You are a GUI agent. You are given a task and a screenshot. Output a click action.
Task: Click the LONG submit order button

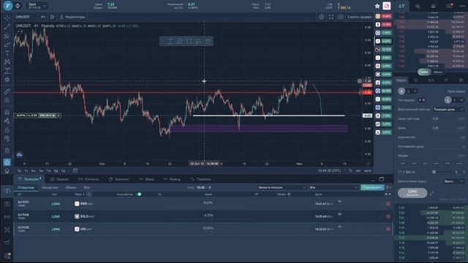(x=412, y=193)
